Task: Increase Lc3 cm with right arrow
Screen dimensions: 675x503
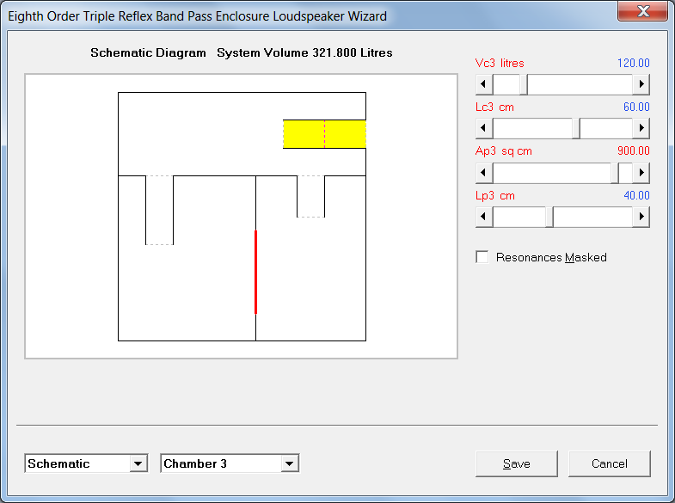Action: click(641, 128)
